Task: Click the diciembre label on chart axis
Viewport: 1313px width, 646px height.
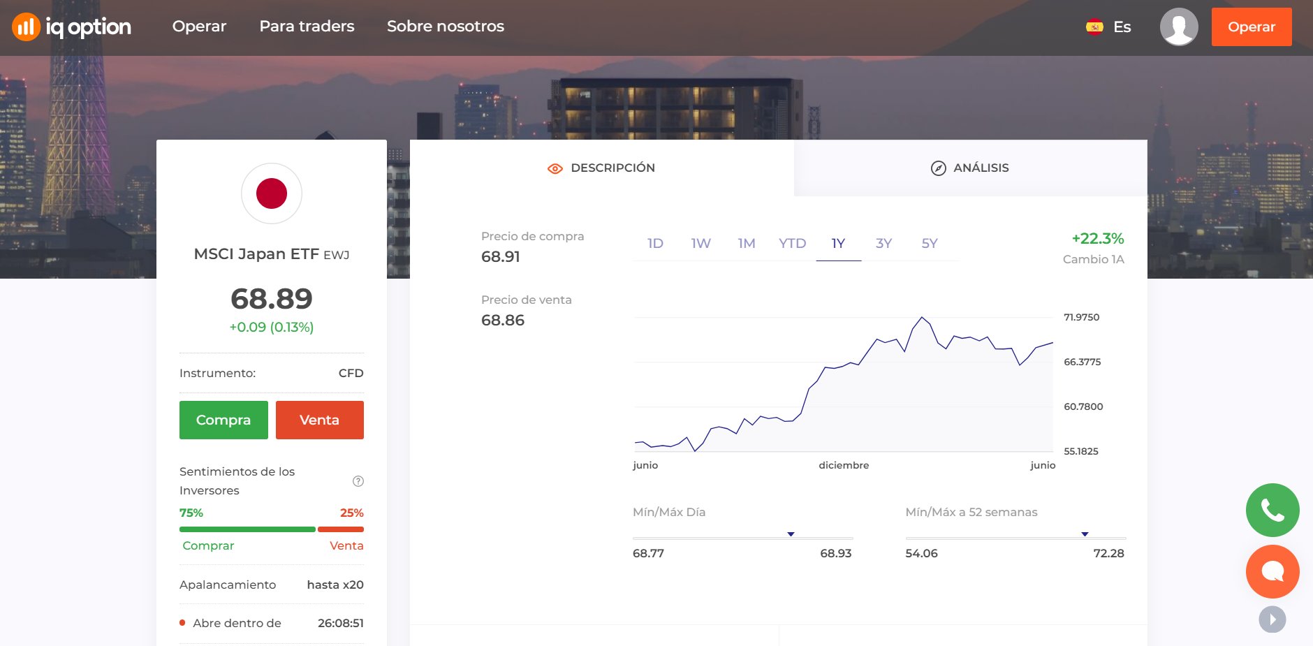Action: tap(844, 465)
